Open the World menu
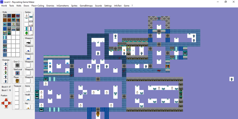 click(x=4, y=6)
